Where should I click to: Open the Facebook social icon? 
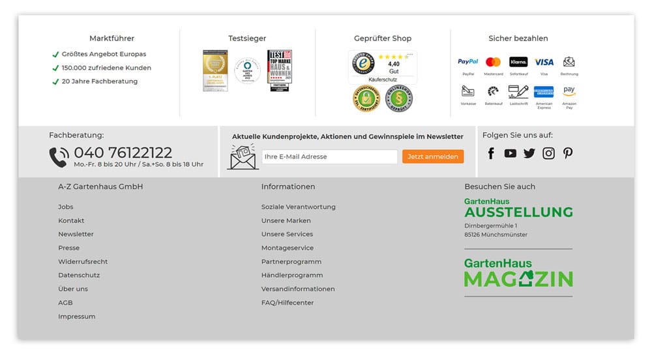click(491, 153)
